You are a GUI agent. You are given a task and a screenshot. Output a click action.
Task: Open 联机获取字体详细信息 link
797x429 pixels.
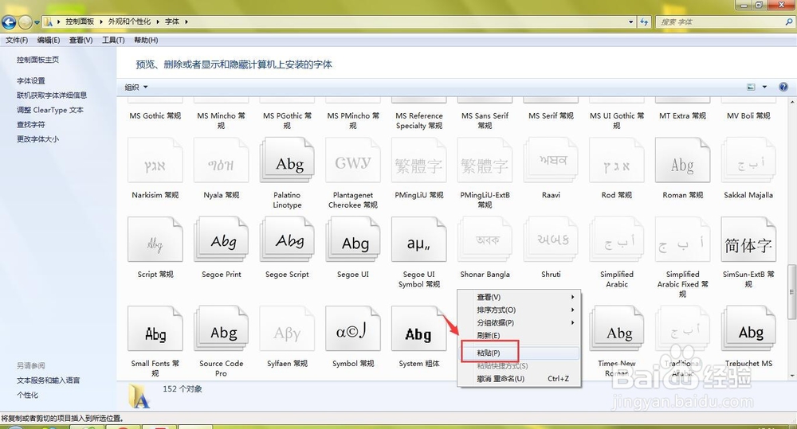51,96
